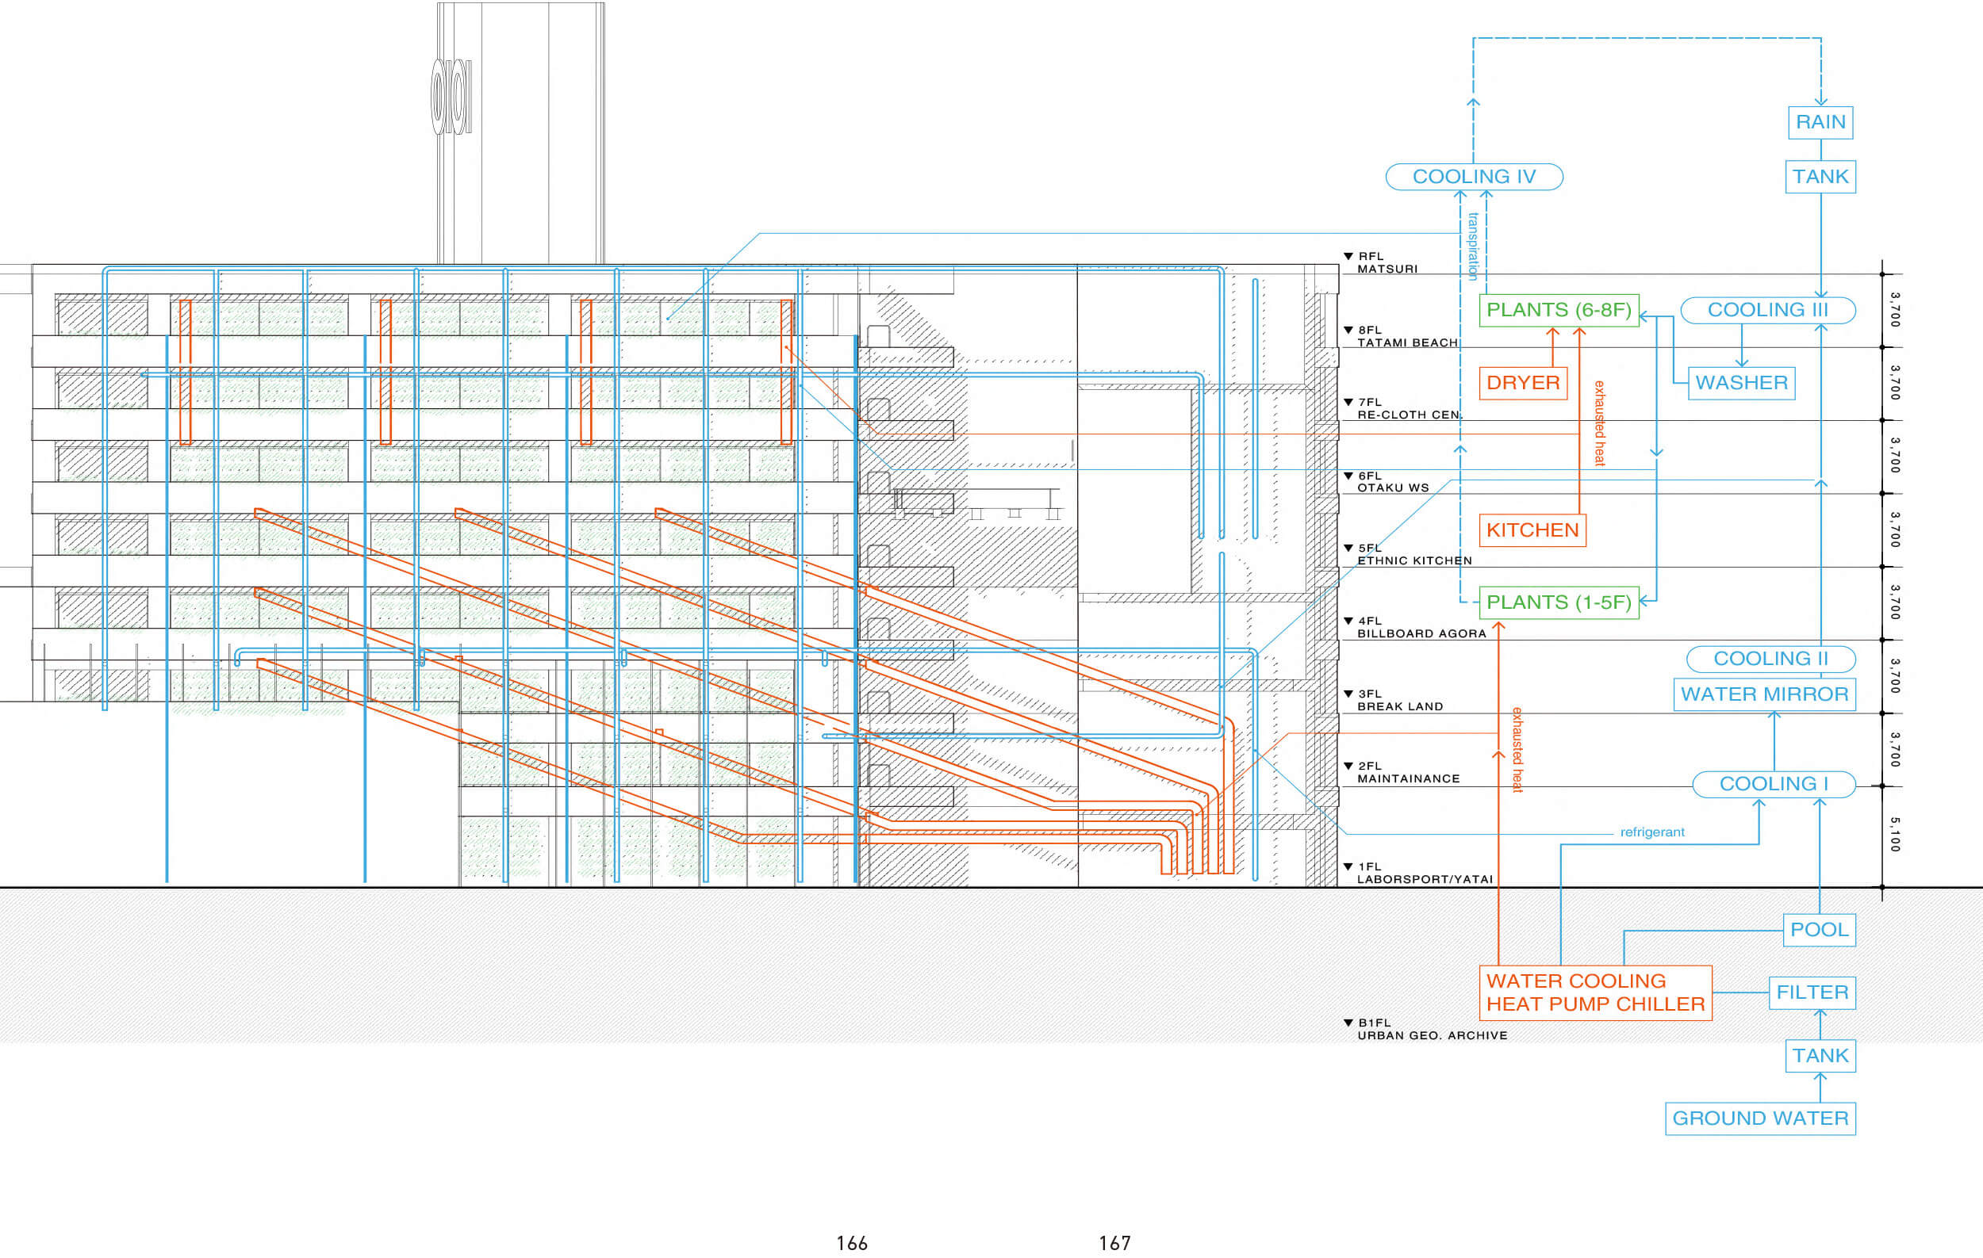Click the TANK box below RAIN

tap(1820, 177)
